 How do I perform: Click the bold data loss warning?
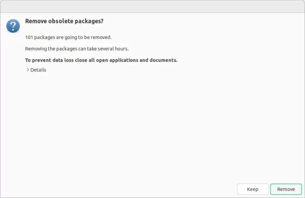coord(101,60)
